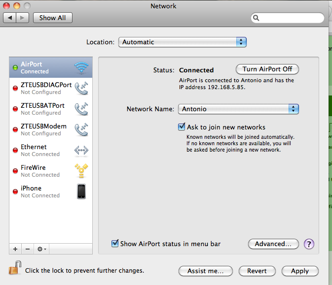Select the ZTEUSBDIAGPort service
The image size is (332, 285).
51,88
